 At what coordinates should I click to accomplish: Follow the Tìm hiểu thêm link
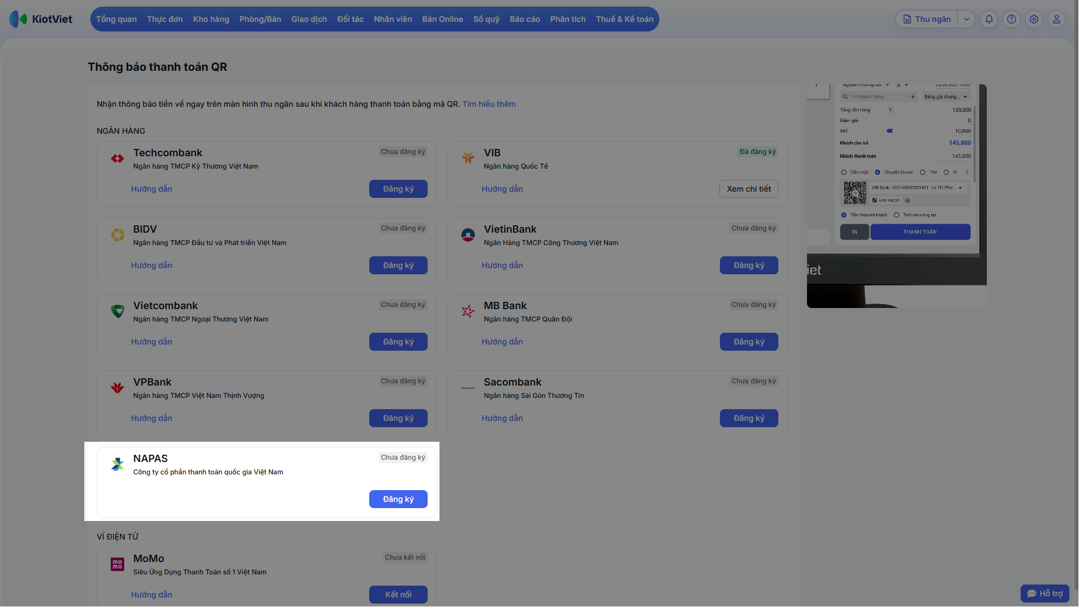(489, 104)
